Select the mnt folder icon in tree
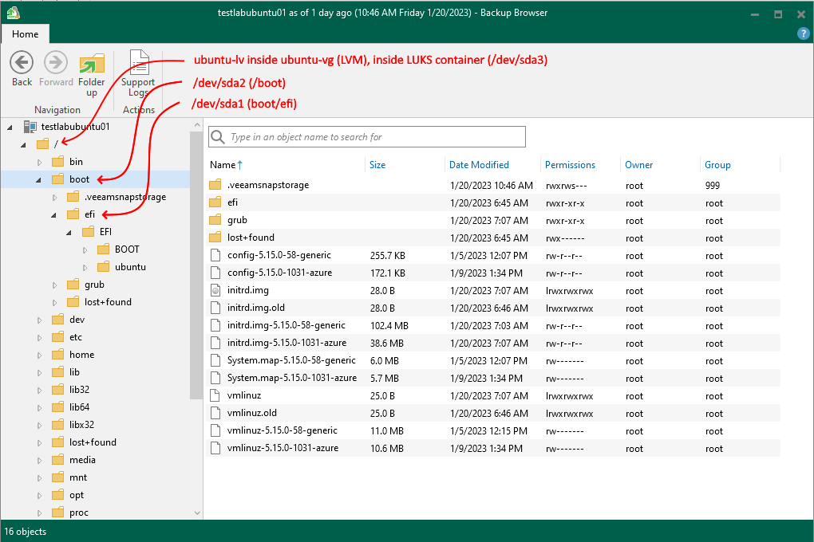The image size is (814, 542). pyautogui.click(x=58, y=477)
